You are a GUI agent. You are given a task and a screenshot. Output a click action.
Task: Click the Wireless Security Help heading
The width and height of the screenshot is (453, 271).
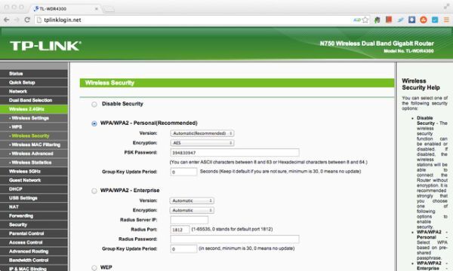[x=421, y=84]
